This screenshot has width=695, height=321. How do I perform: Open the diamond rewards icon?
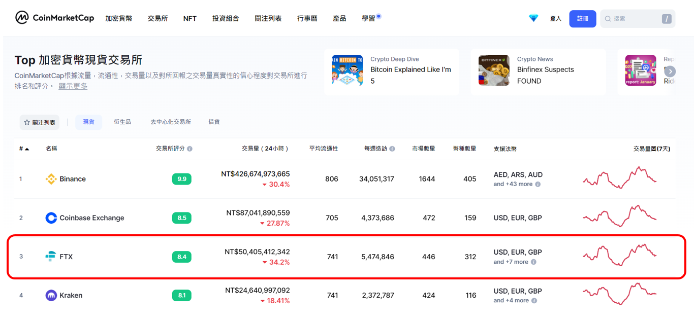tap(533, 18)
